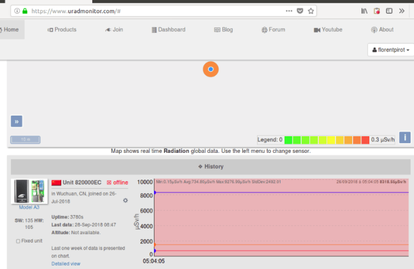414x269 pixels.
Task: Click the clipboard extension icon in toolbar
Action: click(377, 11)
